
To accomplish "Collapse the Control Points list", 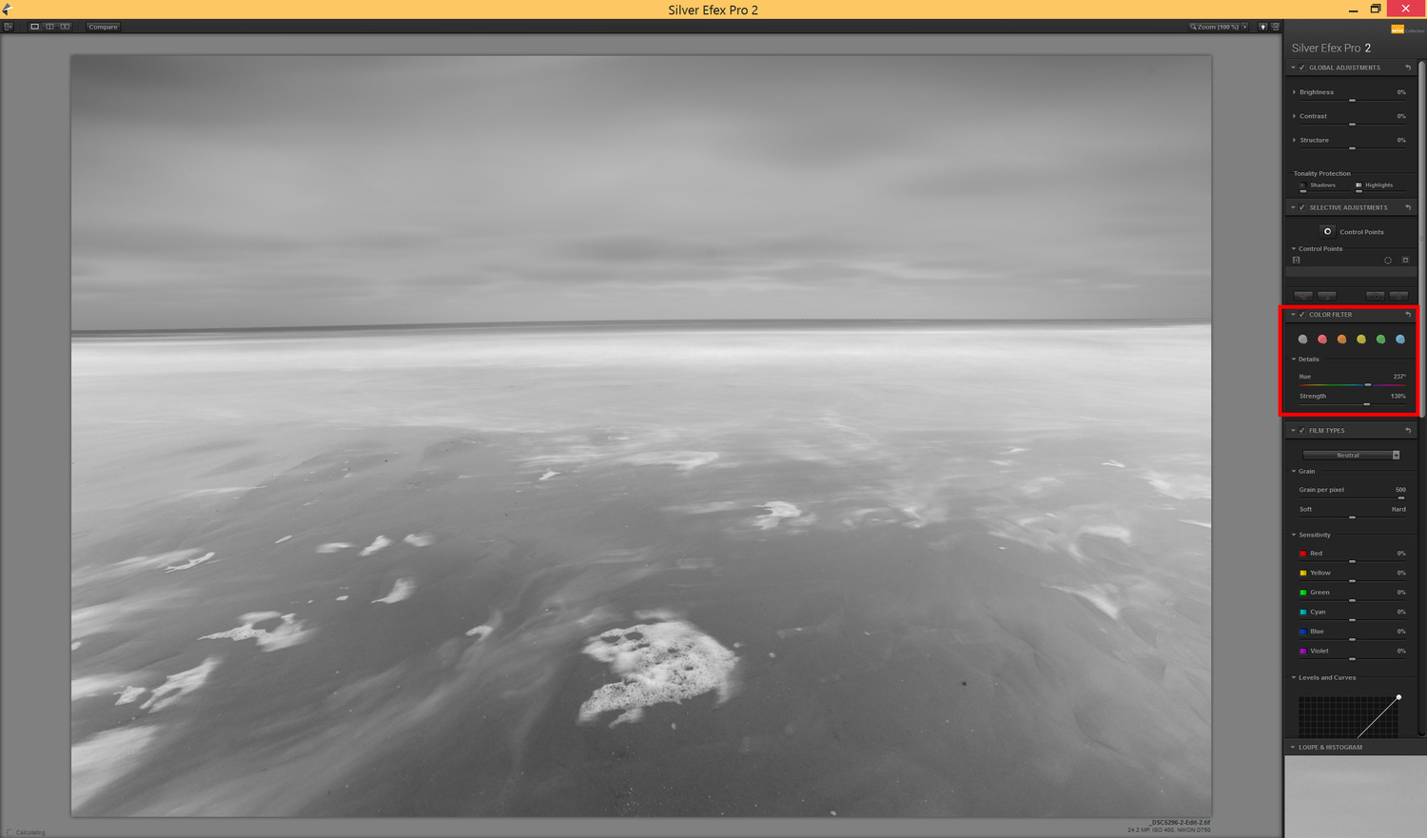I will tap(1294, 249).
